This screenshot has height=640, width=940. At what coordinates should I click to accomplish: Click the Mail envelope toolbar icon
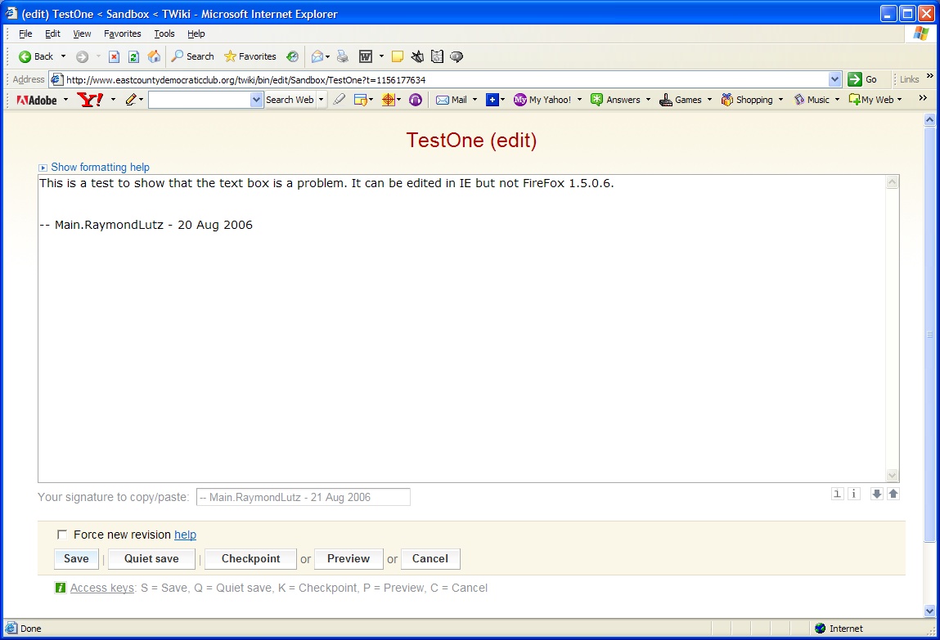pyautogui.click(x=443, y=100)
